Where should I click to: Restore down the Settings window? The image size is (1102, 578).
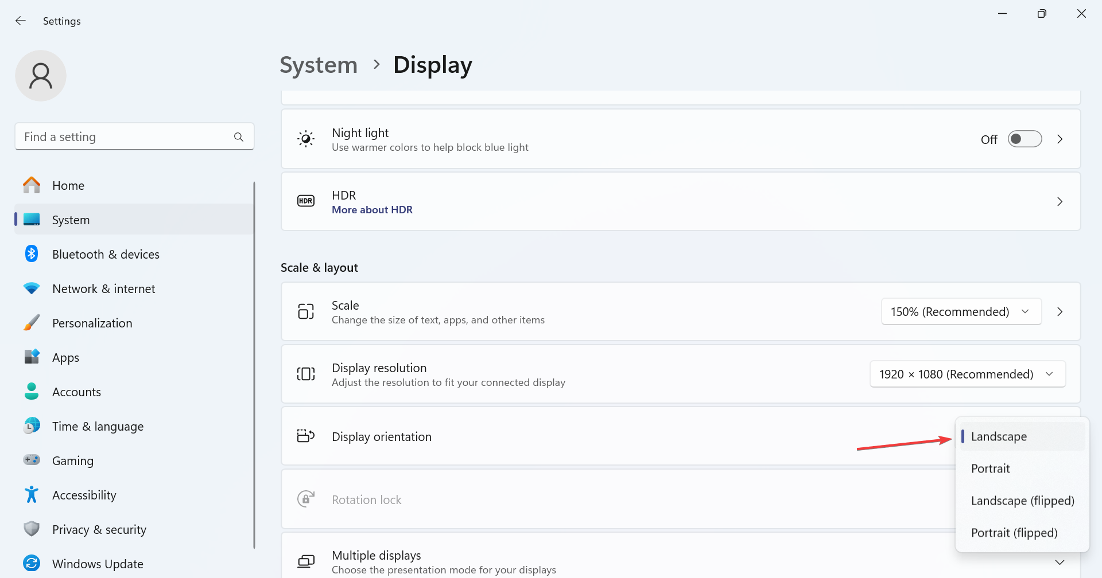point(1042,14)
